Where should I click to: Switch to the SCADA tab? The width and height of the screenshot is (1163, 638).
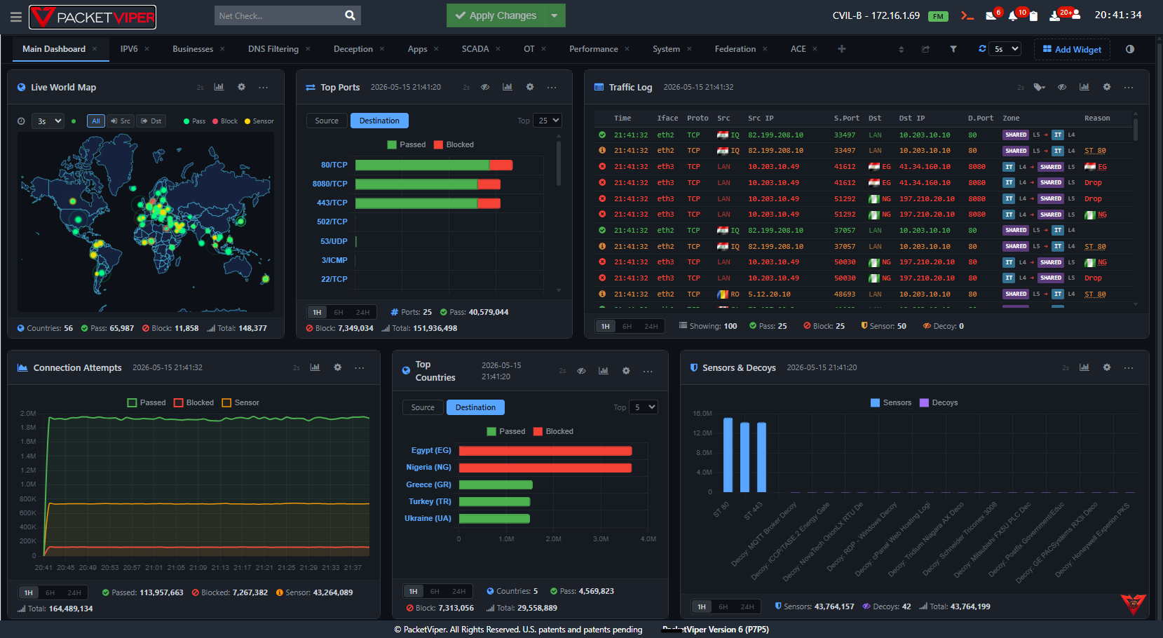(475, 49)
